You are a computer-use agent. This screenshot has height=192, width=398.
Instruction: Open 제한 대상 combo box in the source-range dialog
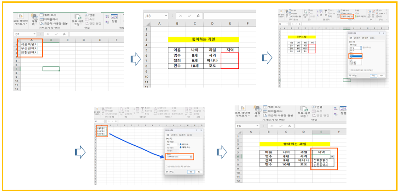click(173, 144)
